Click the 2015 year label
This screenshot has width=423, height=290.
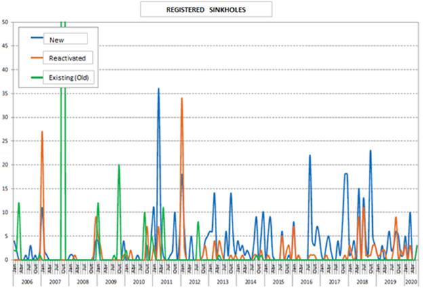click(x=279, y=282)
